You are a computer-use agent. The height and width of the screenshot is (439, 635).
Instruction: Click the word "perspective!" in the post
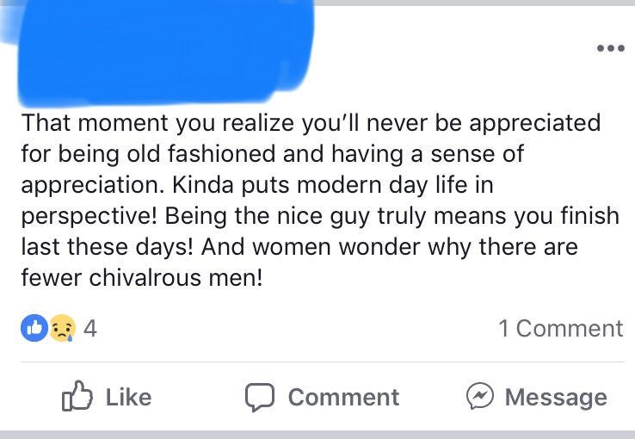click(x=89, y=218)
